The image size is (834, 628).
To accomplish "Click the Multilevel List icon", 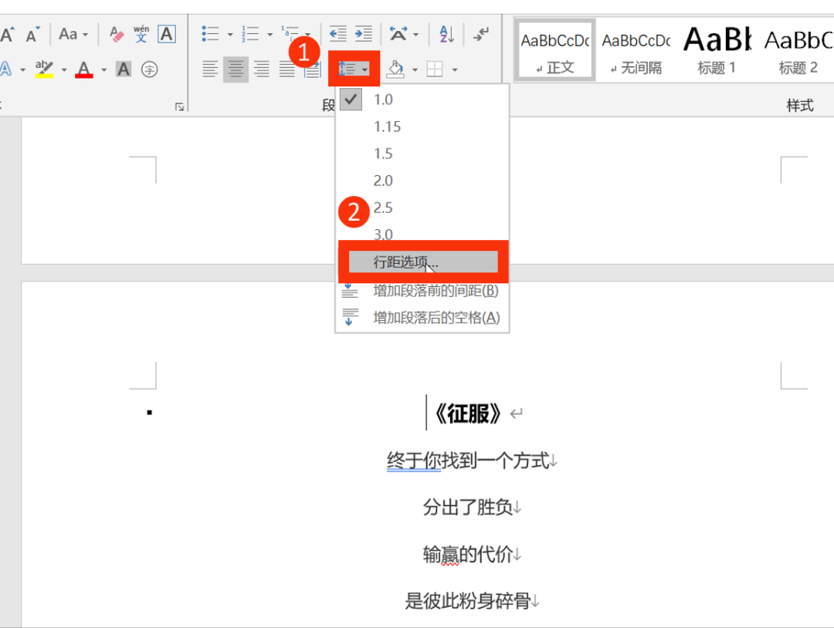I will click(290, 33).
